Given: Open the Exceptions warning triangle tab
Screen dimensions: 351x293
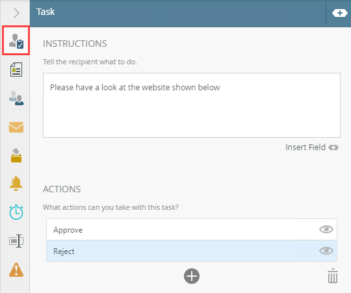Looking at the screenshot, I should point(16,270).
